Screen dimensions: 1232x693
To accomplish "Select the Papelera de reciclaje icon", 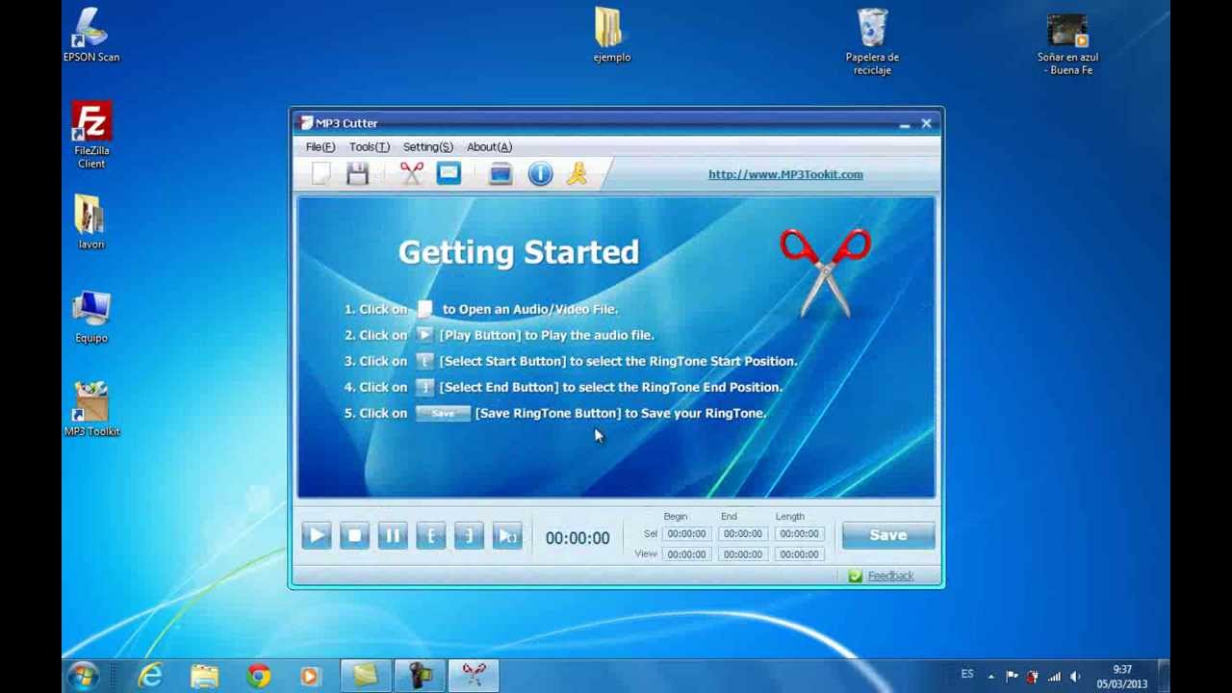I will click(872, 42).
